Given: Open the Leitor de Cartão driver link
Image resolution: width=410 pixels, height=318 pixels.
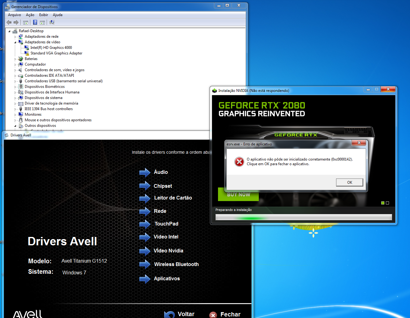Looking at the screenshot, I should tap(173, 198).
